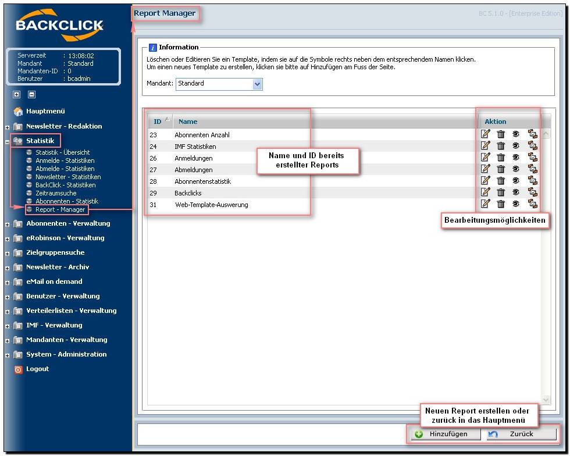Open Report - Manager in Statistik submenu
The height and width of the screenshot is (456, 570).
60,209
